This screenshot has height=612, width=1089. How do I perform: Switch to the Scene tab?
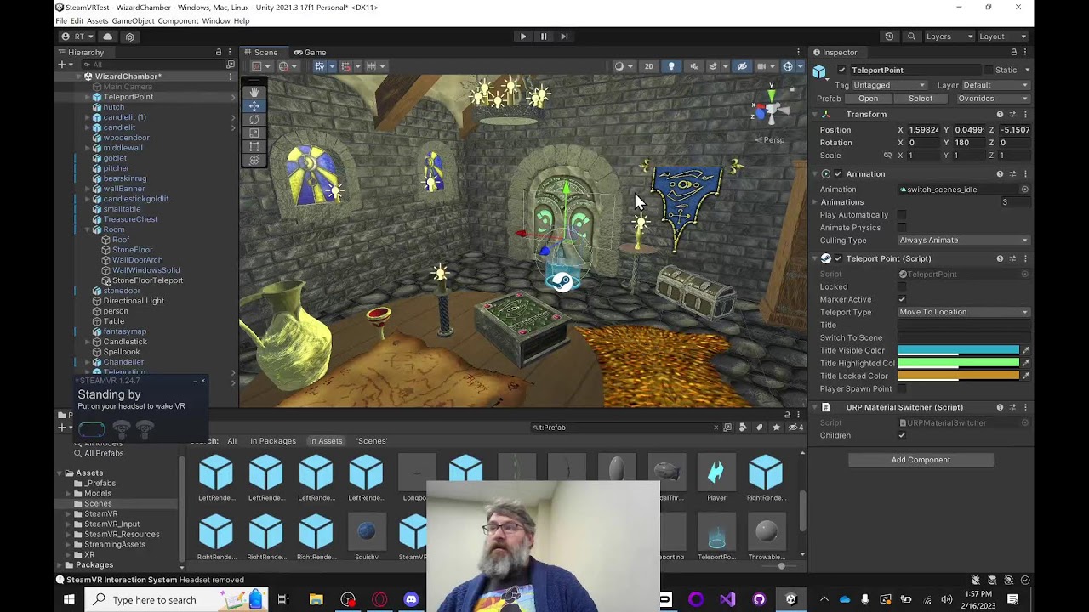(260, 53)
